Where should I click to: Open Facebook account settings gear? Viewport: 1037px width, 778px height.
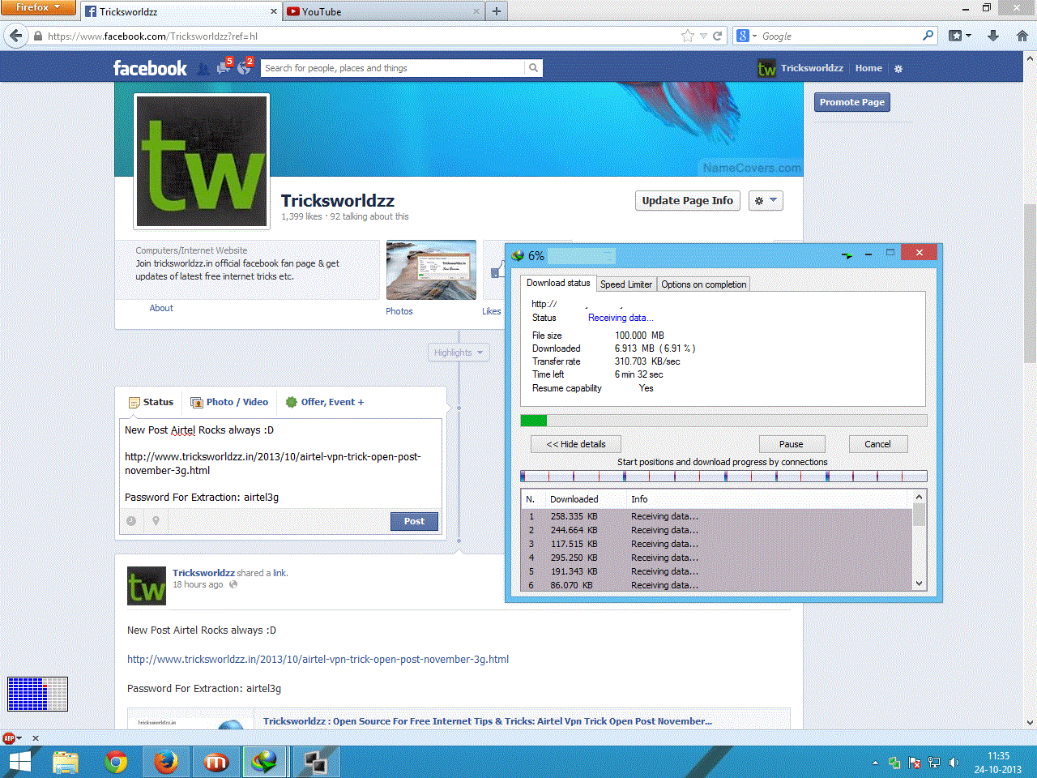click(x=898, y=69)
